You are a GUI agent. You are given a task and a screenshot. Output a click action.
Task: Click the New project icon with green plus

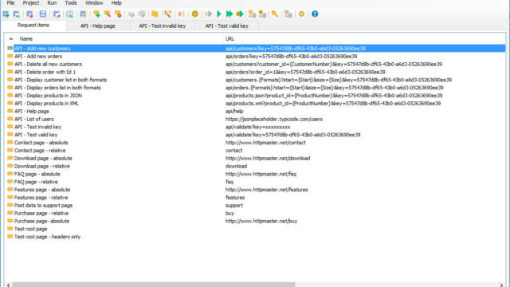[x=6, y=14]
